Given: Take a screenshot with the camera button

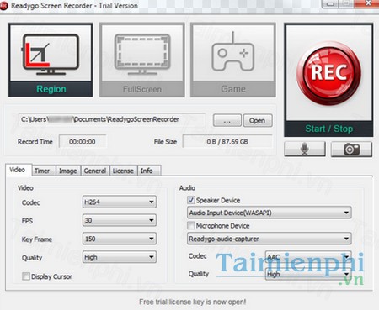Looking at the screenshot, I should click(351, 149).
